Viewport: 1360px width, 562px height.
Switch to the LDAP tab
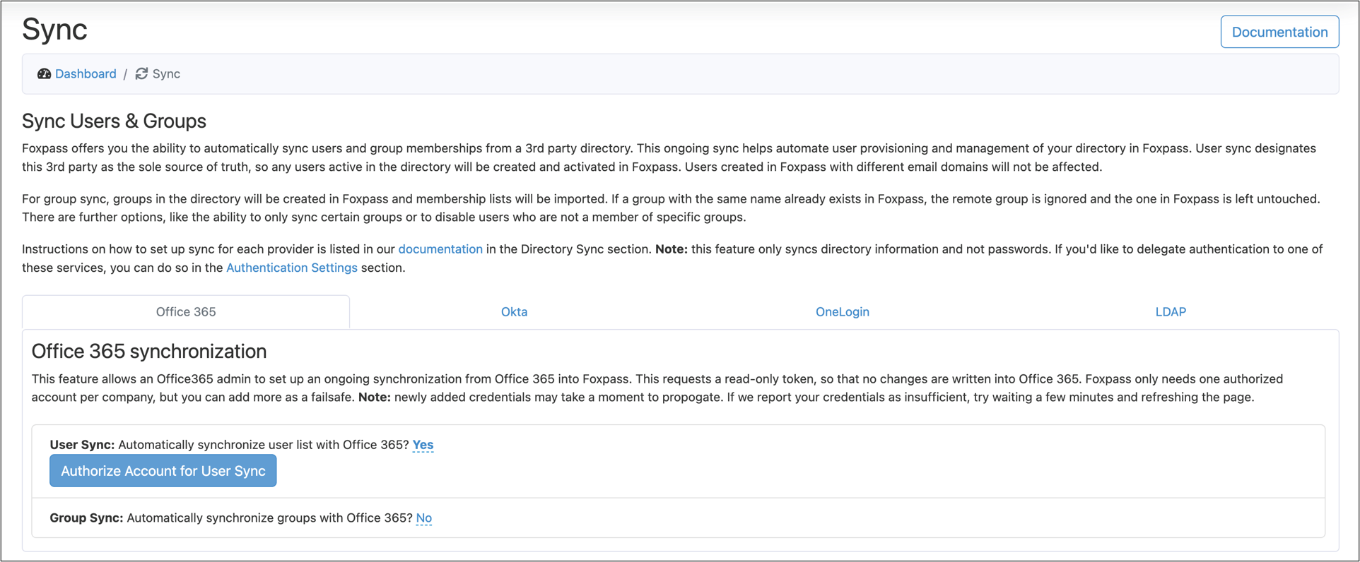[x=1171, y=312]
